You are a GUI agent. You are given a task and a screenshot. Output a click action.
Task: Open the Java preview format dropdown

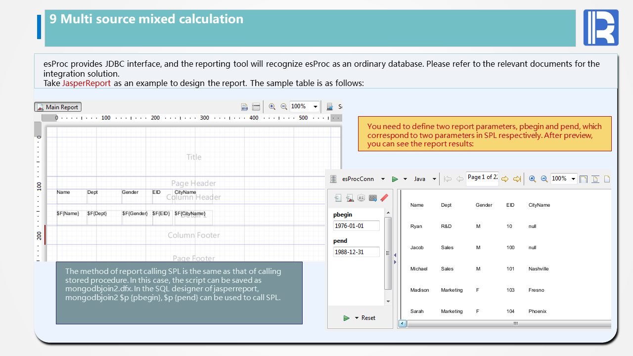click(x=434, y=179)
